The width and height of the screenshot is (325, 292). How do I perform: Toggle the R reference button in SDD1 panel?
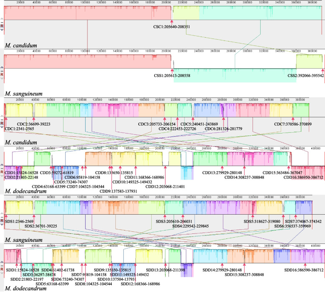(2, 269)
